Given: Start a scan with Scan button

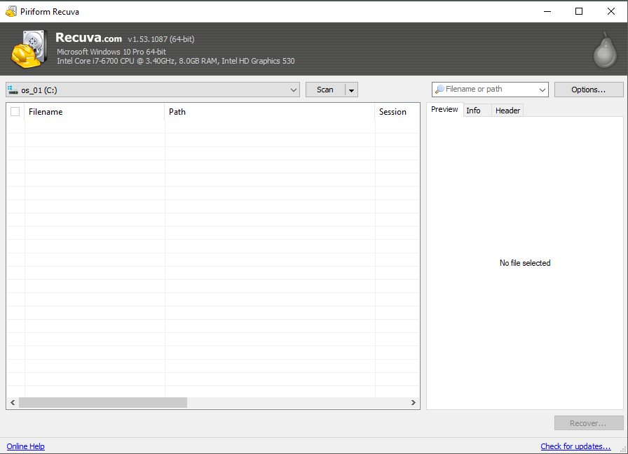Looking at the screenshot, I should click(x=325, y=90).
